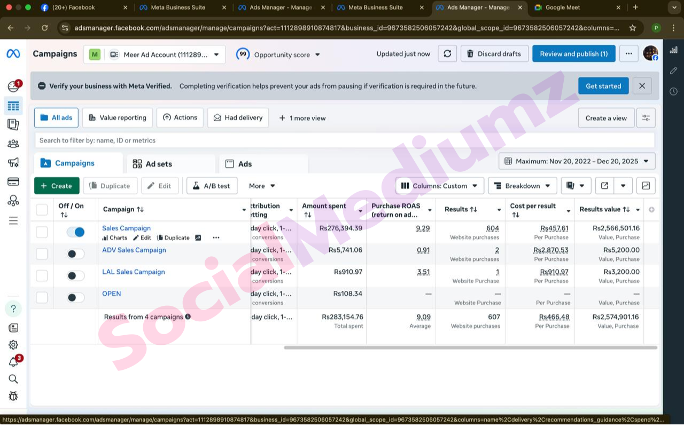This screenshot has height=427, width=684.
Task: Click the export/share icon in toolbar
Action: [604, 186]
